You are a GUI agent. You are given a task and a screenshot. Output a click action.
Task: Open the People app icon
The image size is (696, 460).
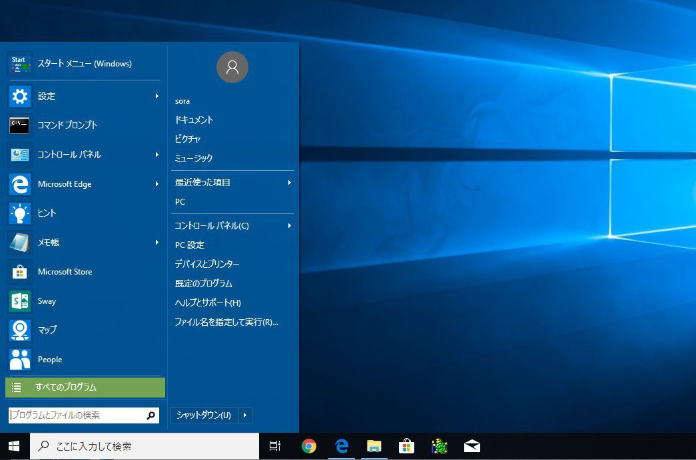[20, 360]
